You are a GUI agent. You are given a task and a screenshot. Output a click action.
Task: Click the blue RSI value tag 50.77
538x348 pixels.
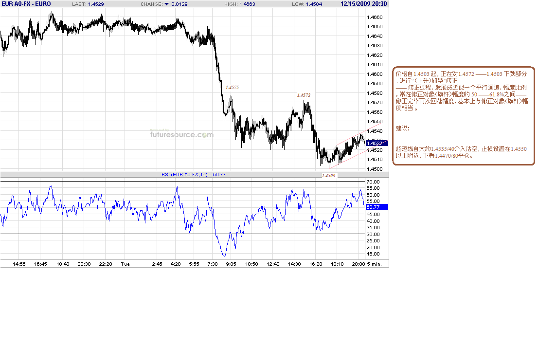377,207
